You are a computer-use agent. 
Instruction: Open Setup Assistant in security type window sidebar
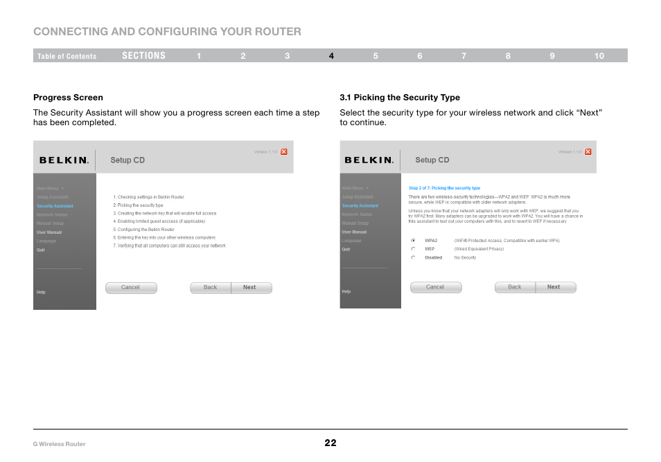358,197
